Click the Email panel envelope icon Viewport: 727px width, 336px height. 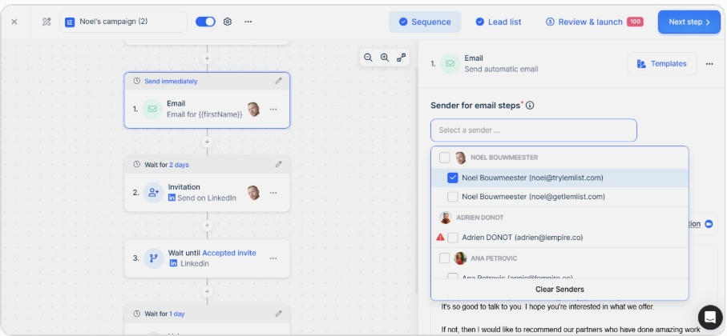450,64
